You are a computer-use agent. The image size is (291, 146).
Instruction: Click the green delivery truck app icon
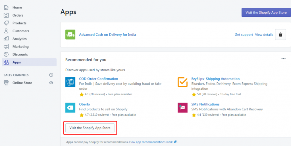pos(70,35)
